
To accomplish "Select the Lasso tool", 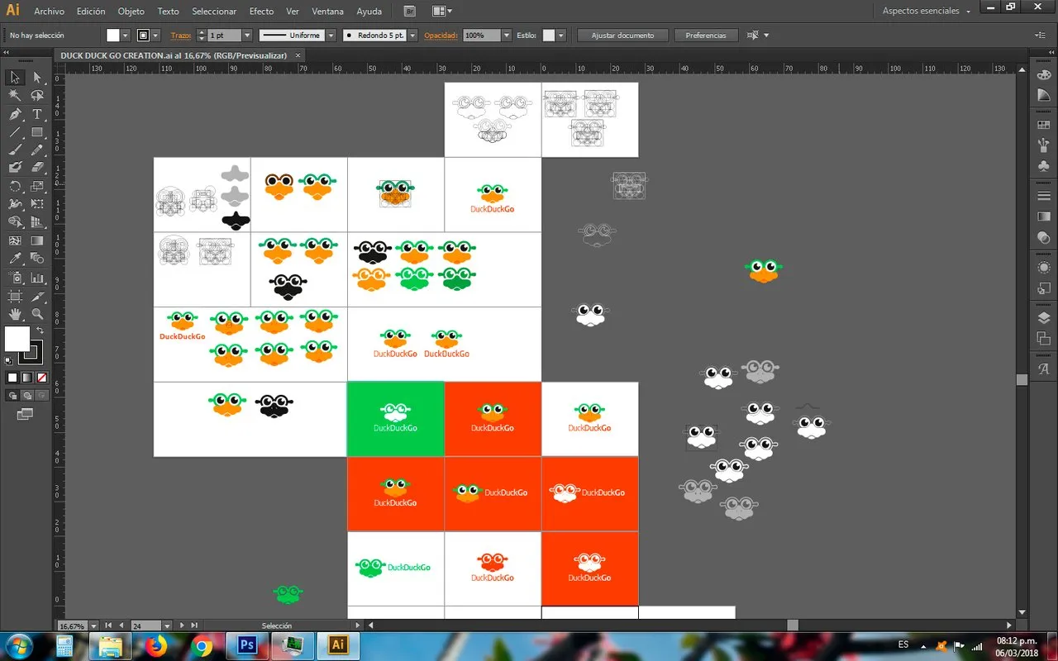I will pyautogui.click(x=37, y=96).
